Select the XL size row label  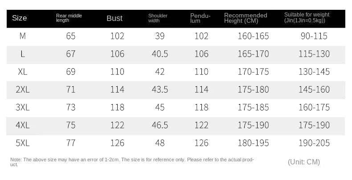(22, 72)
